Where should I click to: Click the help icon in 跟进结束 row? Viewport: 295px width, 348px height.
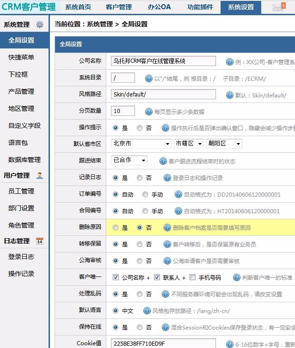(163, 161)
